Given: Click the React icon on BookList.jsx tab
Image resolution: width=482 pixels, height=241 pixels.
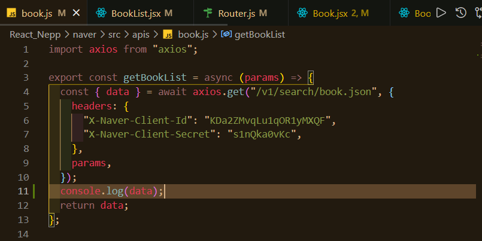Looking at the screenshot, I should coord(101,13).
